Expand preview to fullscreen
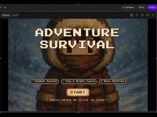Viewport: 157px width, 117px height. pyautogui.click(x=153, y=15)
